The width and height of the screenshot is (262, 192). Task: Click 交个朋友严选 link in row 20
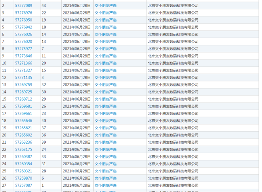point(105,135)
